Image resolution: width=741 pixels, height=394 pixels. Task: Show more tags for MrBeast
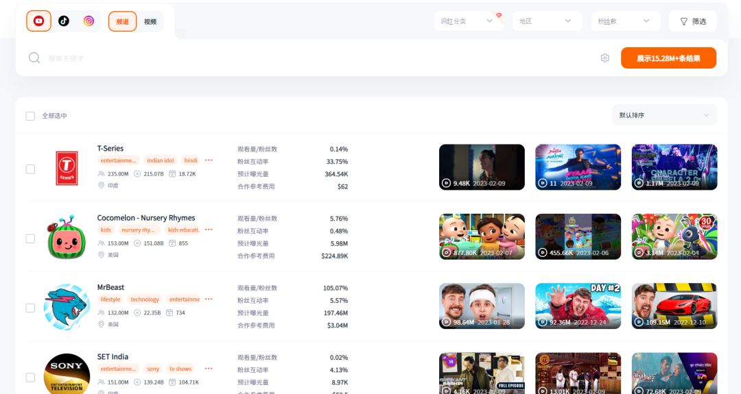(x=209, y=299)
